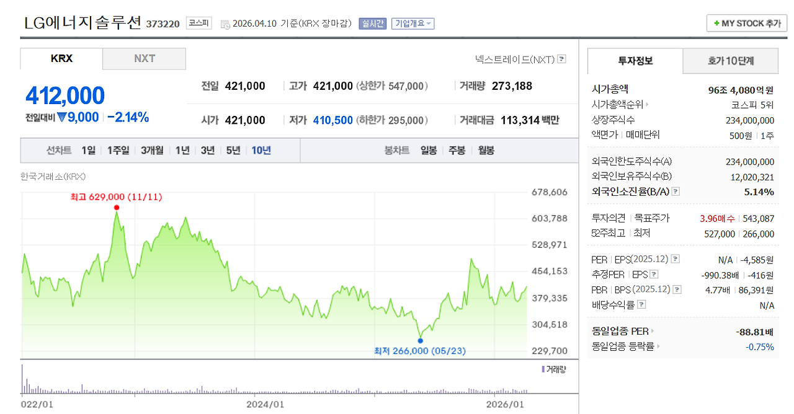This screenshot has height=414, width=794.
Task: Click the help icon next to 외국인소진율(B/A)
Action: [676, 192]
